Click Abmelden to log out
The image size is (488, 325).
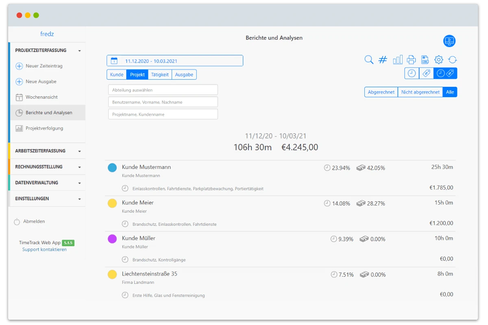pyautogui.click(x=34, y=221)
